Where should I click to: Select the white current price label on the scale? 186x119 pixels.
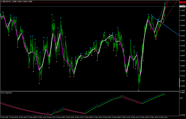182,7
